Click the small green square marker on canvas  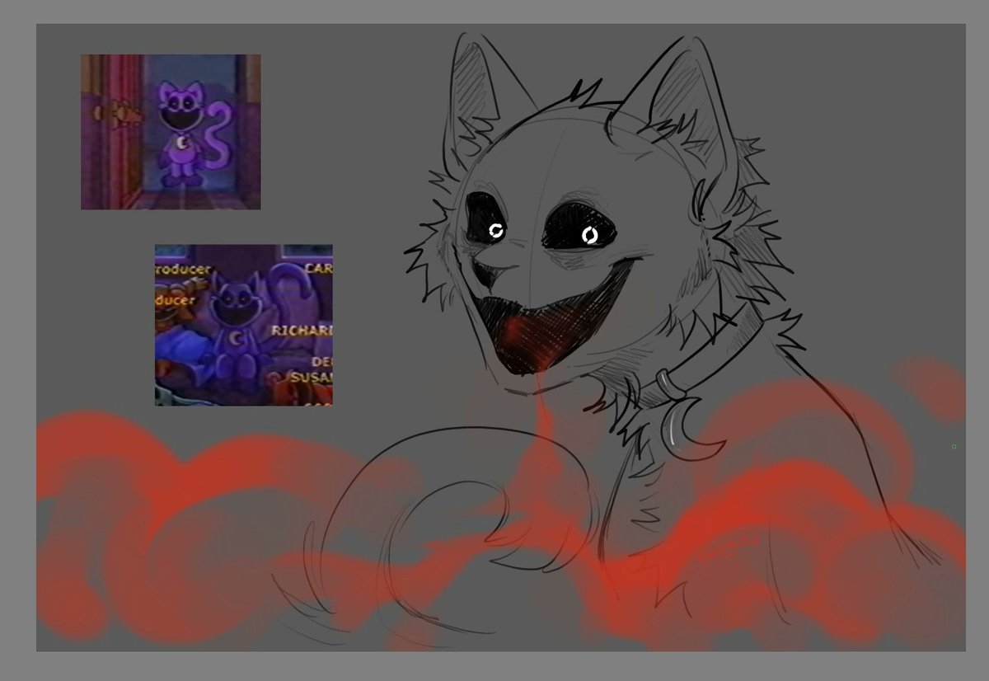(x=954, y=447)
